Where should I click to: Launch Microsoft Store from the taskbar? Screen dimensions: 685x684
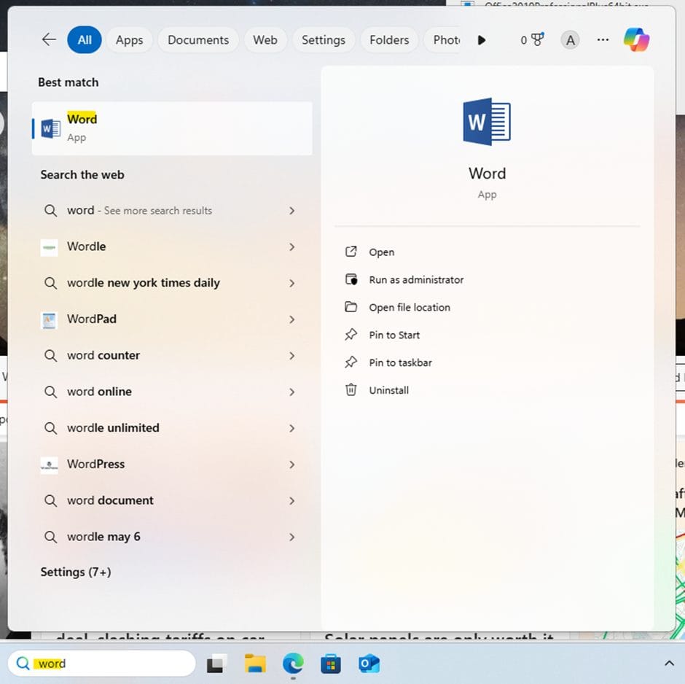pyautogui.click(x=331, y=664)
